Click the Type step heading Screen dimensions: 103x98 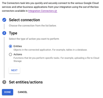(x=13, y=33)
